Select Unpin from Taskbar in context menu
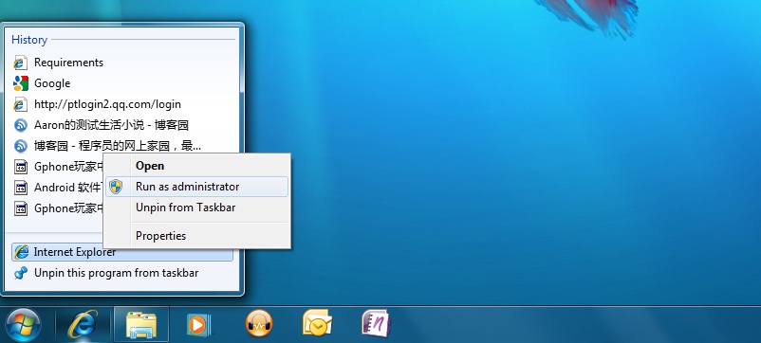 tap(197, 208)
